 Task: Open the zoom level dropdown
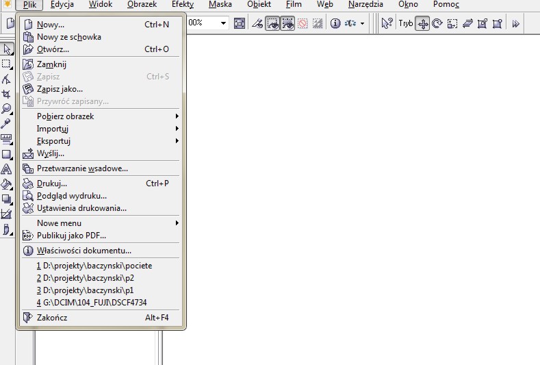click(x=223, y=23)
